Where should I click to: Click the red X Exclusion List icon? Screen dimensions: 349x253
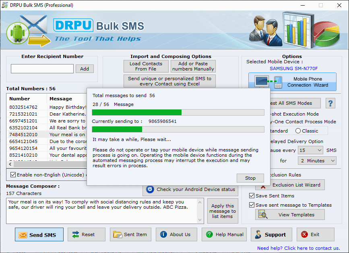tap(263, 187)
